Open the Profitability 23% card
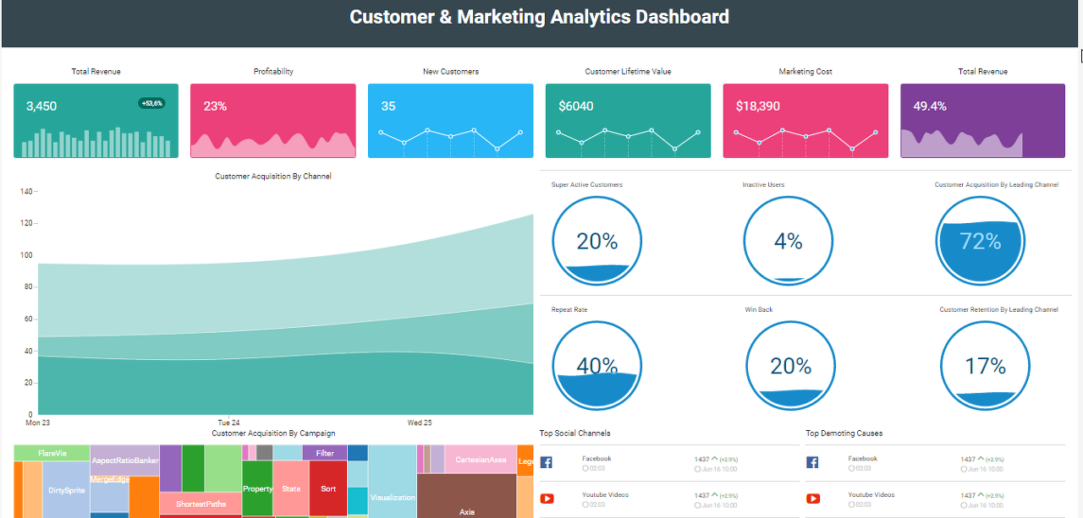The width and height of the screenshot is (1083, 518). tap(273, 121)
